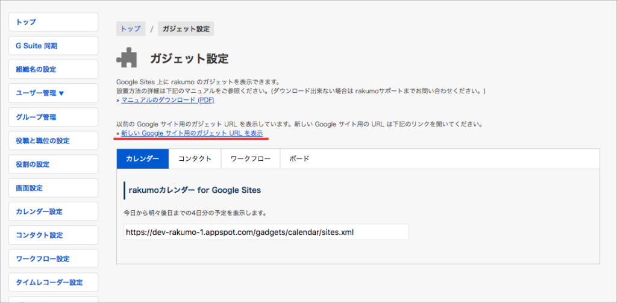Select グループ管理 in the sidebar

[53, 117]
